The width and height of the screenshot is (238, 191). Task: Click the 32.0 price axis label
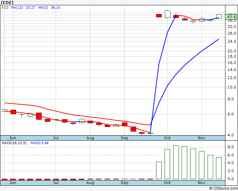tap(232, 27)
